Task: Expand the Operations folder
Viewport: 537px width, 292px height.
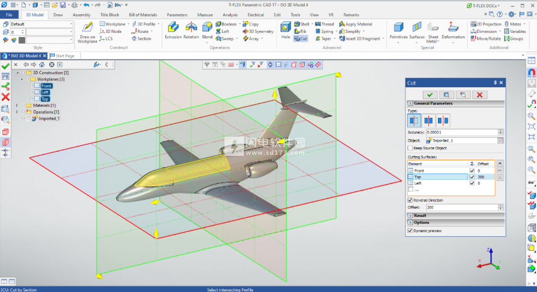Action: (17, 112)
